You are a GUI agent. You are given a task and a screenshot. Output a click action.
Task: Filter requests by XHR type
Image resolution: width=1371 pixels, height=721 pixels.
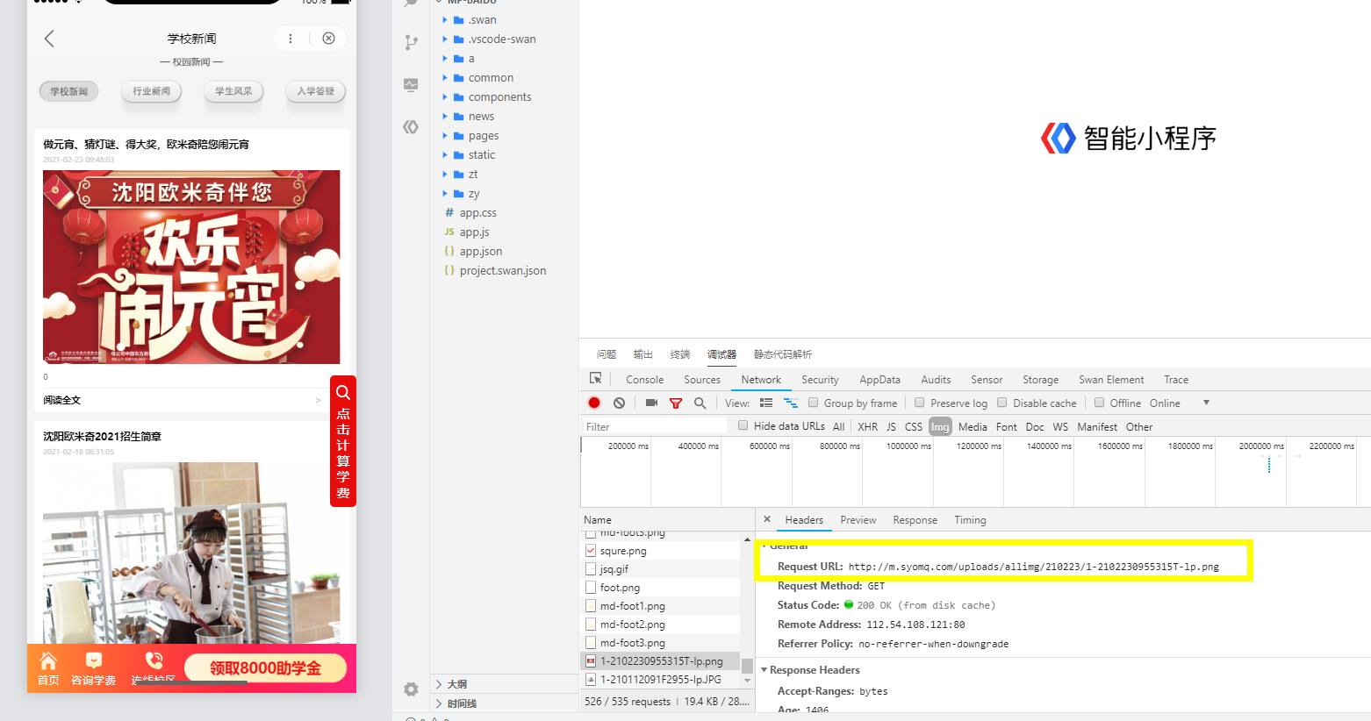tap(867, 427)
